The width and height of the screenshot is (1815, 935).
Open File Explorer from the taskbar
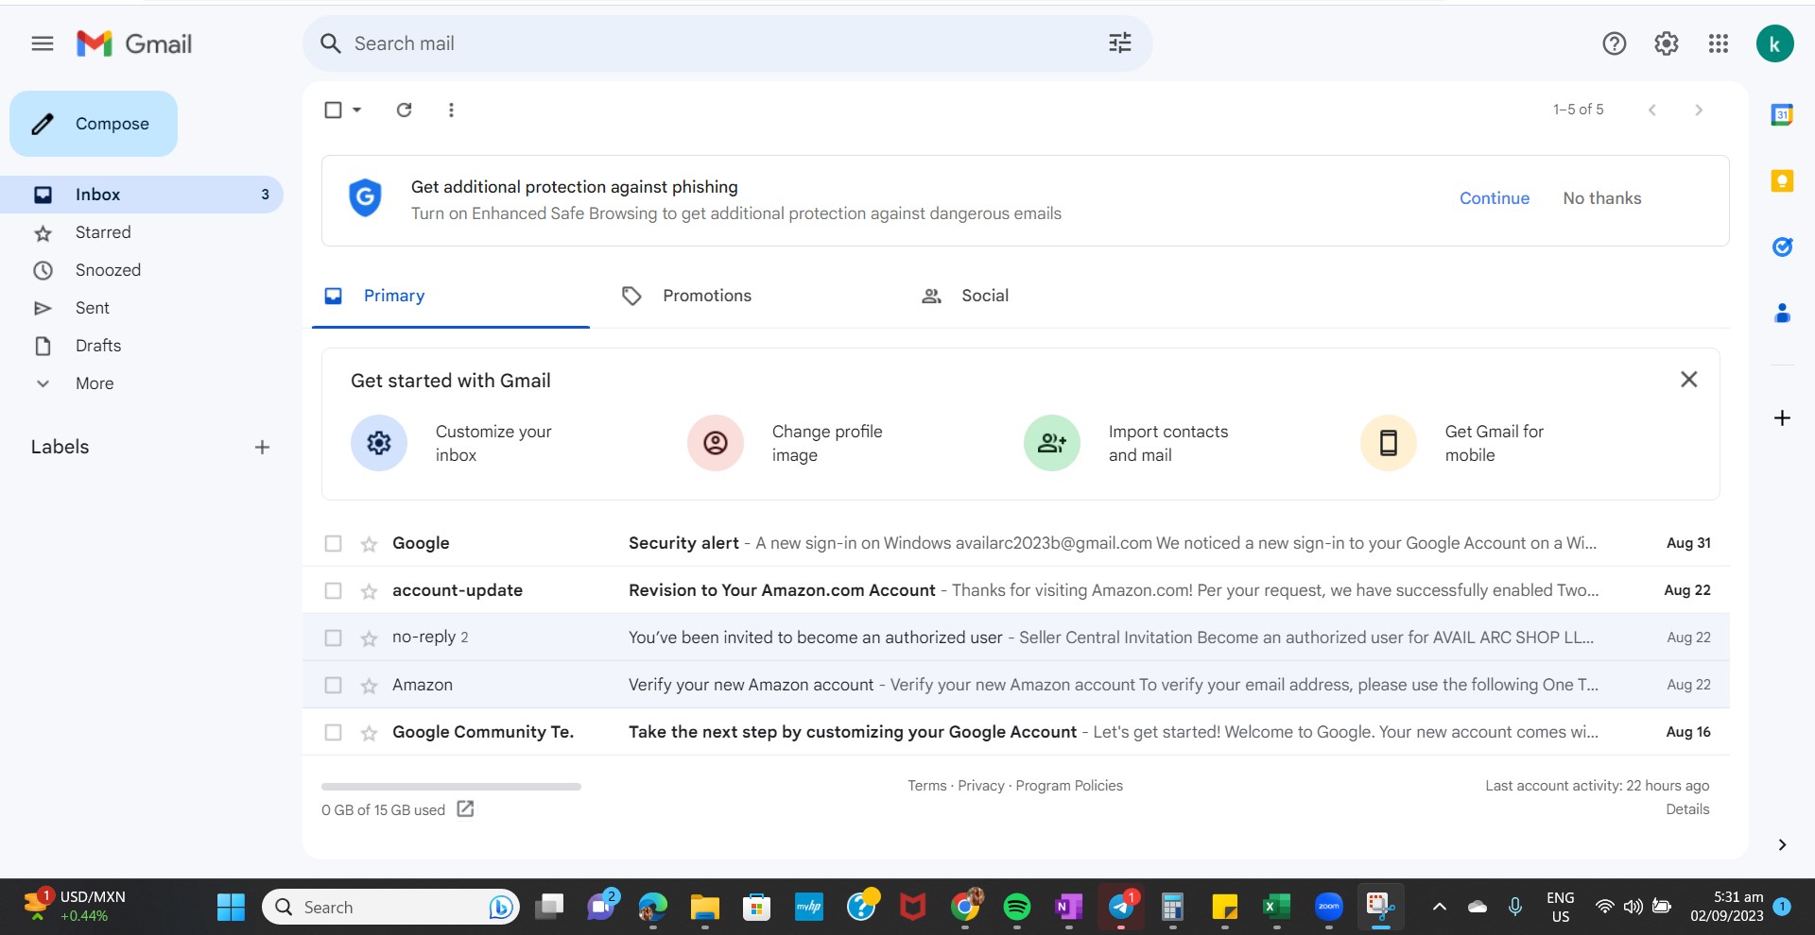704,908
